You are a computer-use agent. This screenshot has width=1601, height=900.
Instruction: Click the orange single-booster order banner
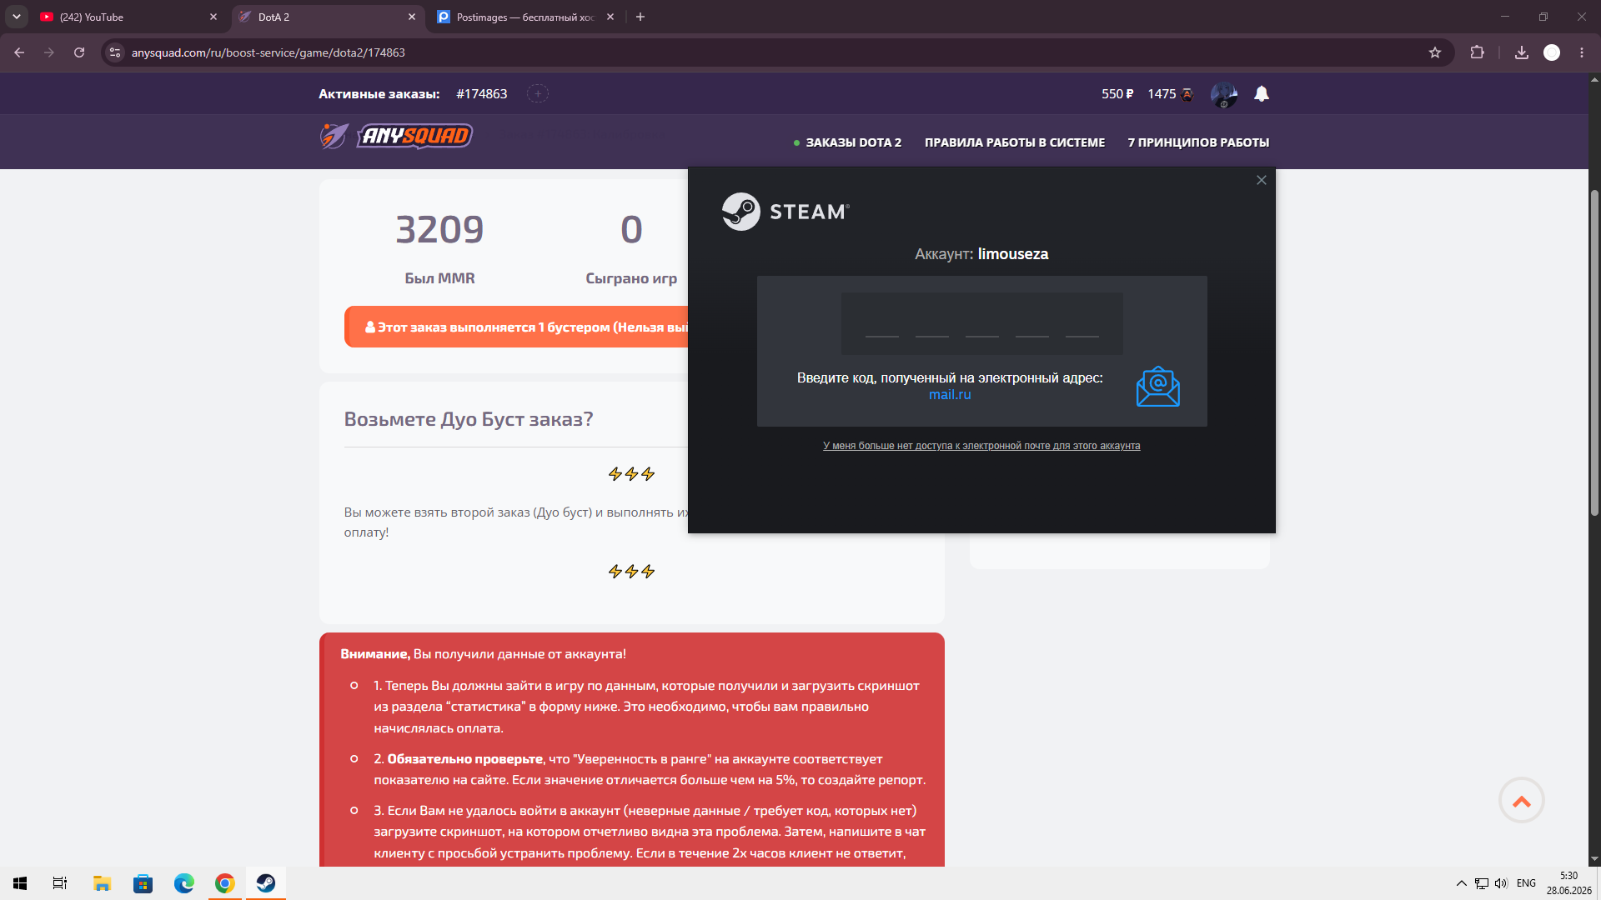click(x=516, y=327)
